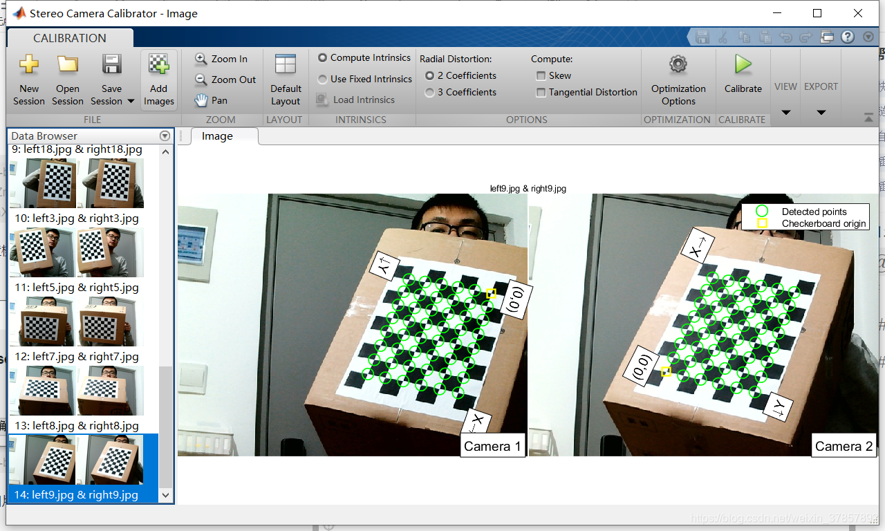This screenshot has width=885, height=531.
Task: Select Compute Intrinsics option
Action: point(364,58)
